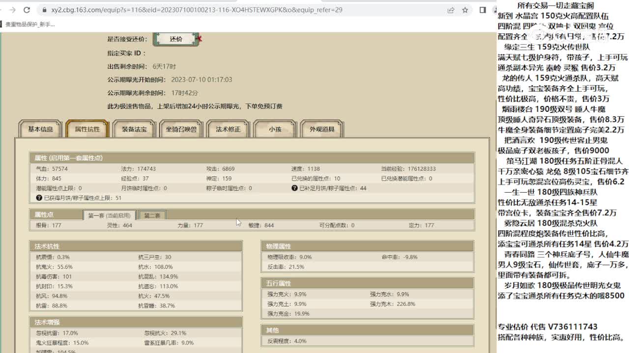Open the 基本信息 tab

click(40, 129)
